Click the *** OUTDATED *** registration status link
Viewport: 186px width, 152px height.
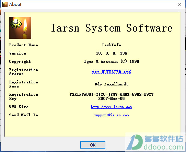[112, 72]
